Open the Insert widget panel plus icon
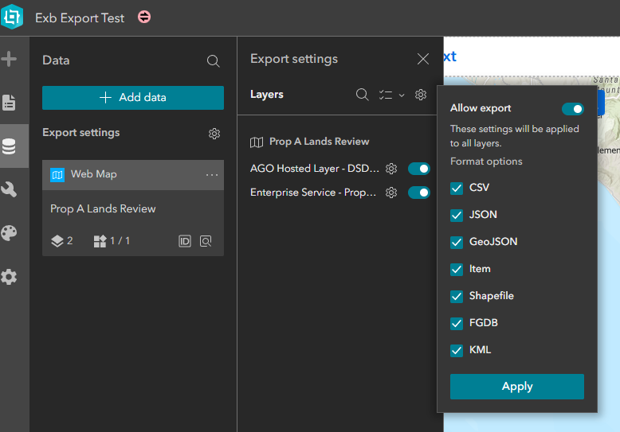 10,59
